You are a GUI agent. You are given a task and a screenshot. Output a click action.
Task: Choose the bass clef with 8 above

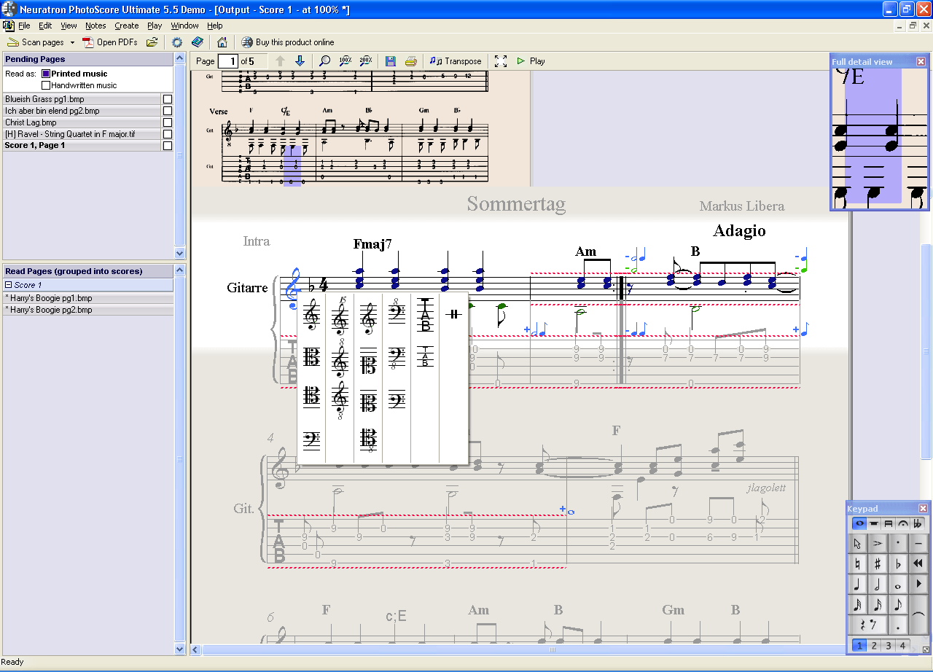click(x=397, y=310)
